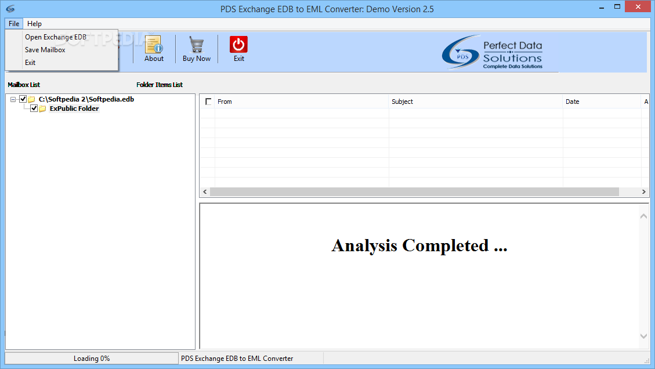Maximize the converter window
Viewport: 655px width, 369px height.
coord(617,7)
